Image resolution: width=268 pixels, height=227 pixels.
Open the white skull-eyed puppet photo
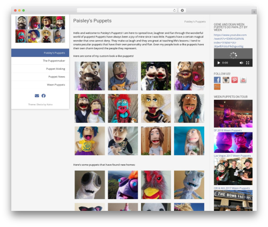90,185
